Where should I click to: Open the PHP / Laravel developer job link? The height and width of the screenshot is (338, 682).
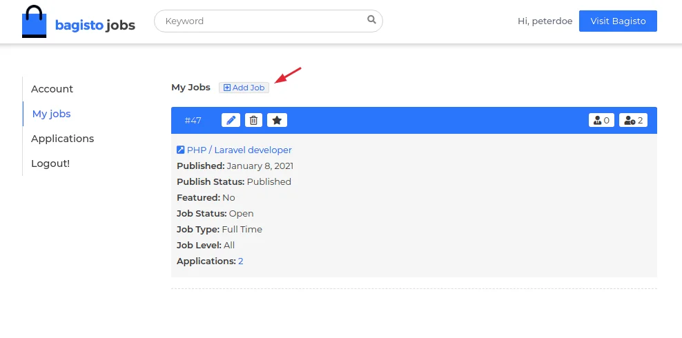click(240, 150)
